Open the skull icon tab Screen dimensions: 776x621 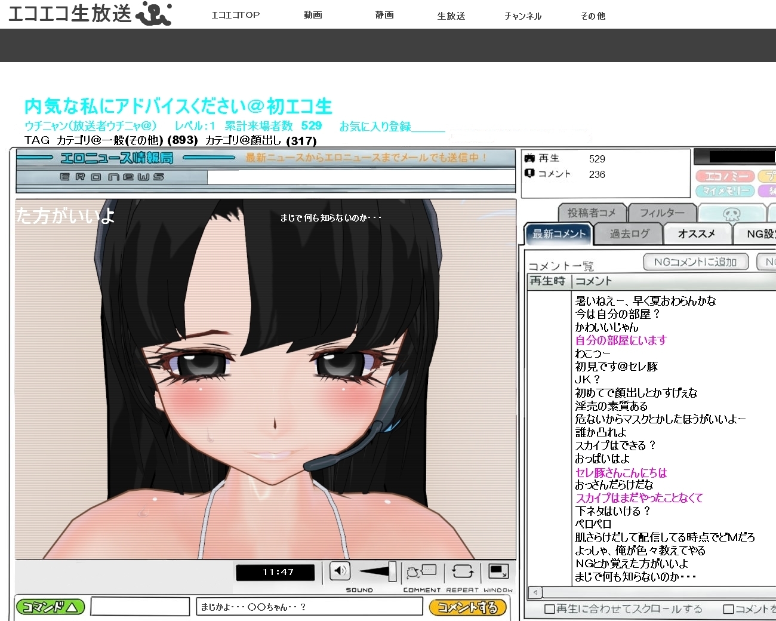731,214
